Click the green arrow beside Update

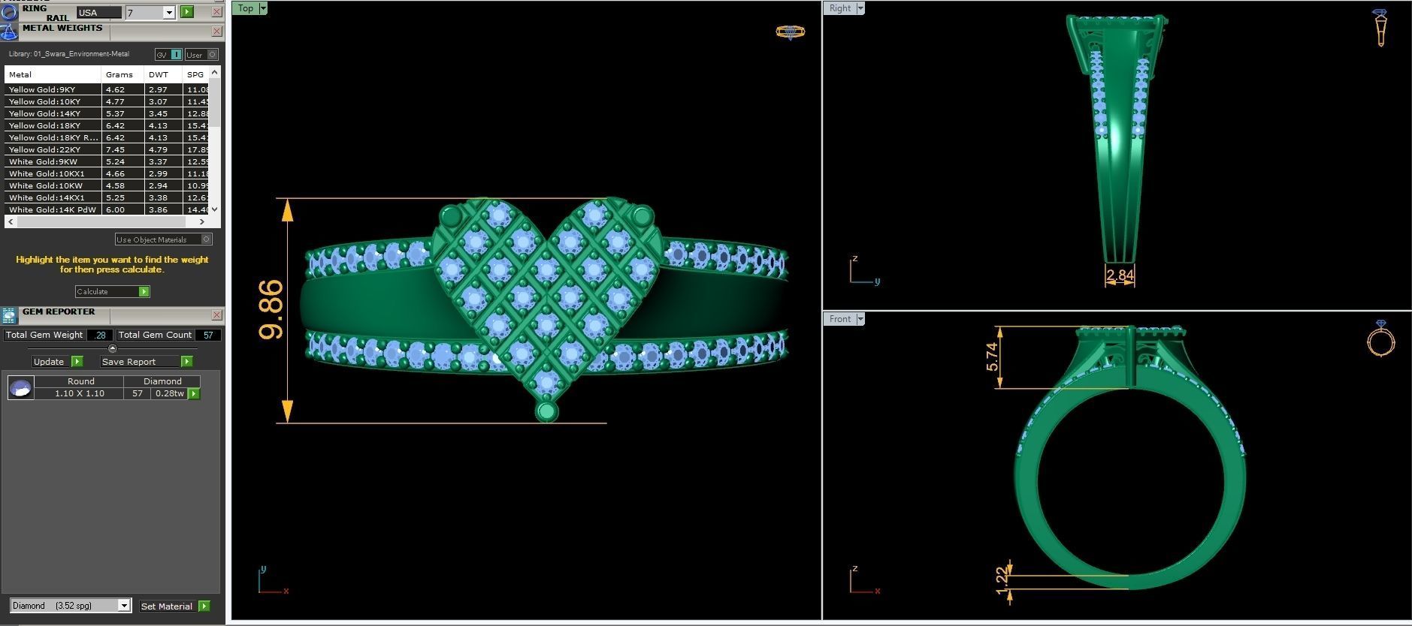point(77,362)
